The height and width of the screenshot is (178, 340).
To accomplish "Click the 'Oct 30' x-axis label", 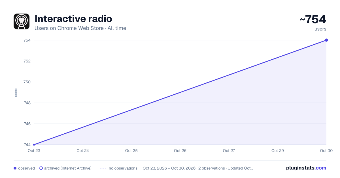I will coord(326,151).
